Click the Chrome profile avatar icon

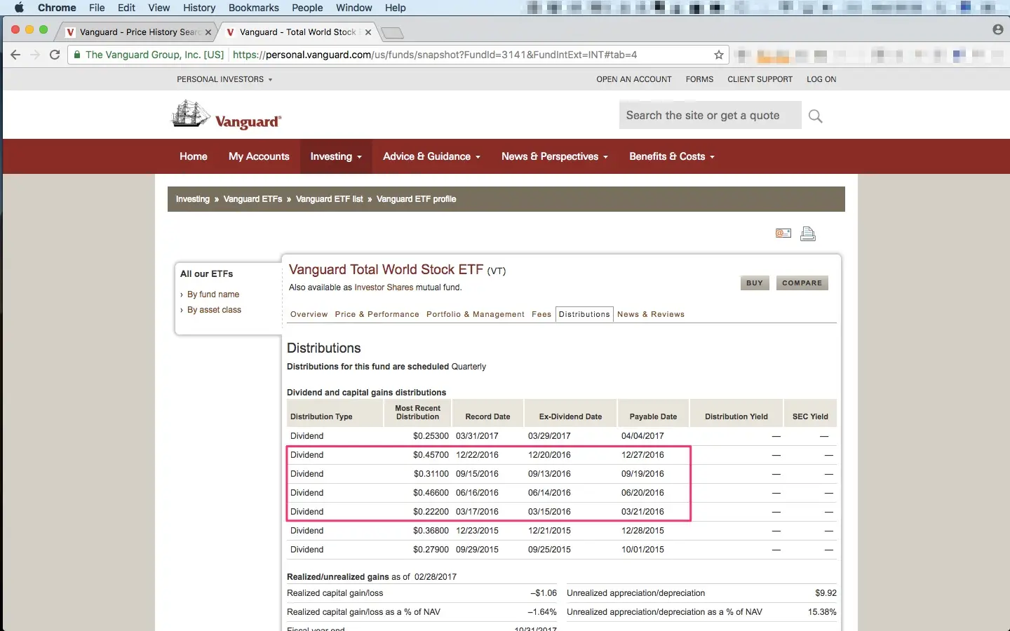pyautogui.click(x=998, y=29)
